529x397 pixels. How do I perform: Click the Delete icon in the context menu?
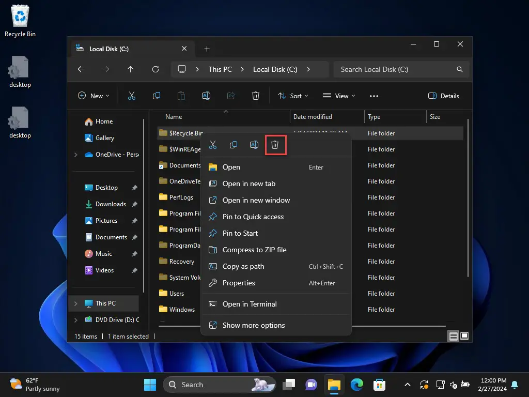(274, 145)
